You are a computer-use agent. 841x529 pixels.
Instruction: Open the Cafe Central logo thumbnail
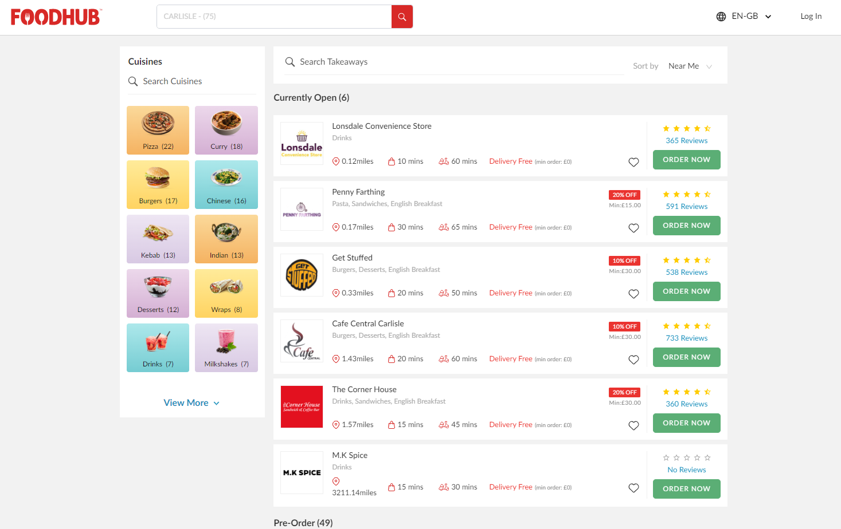coord(302,341)
